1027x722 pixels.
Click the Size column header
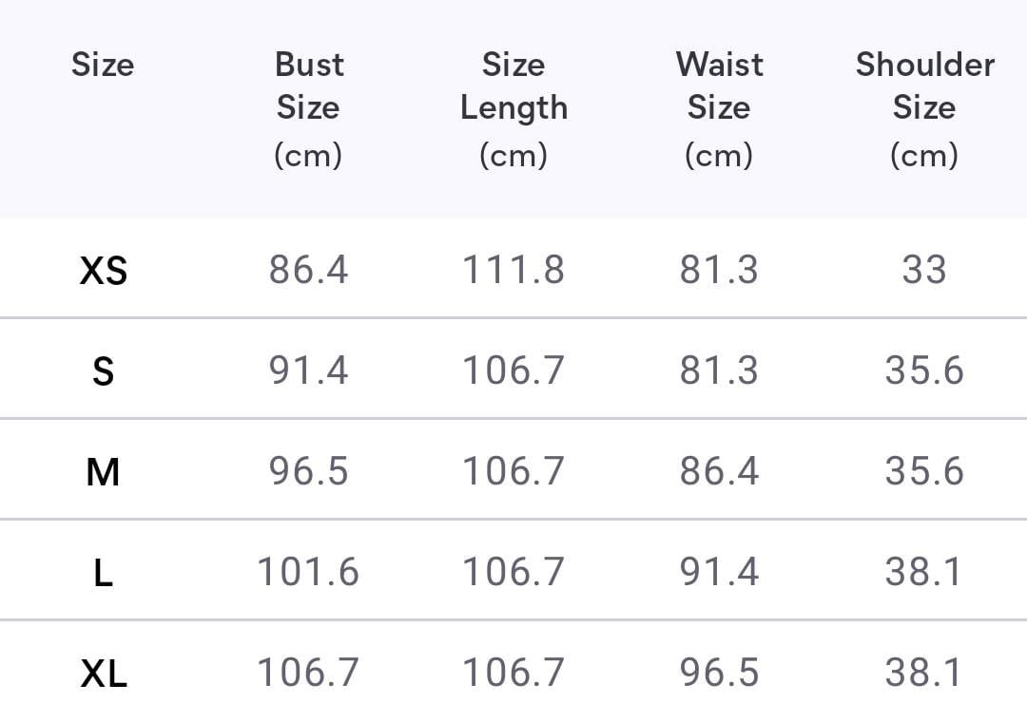(x=103, y=65)
